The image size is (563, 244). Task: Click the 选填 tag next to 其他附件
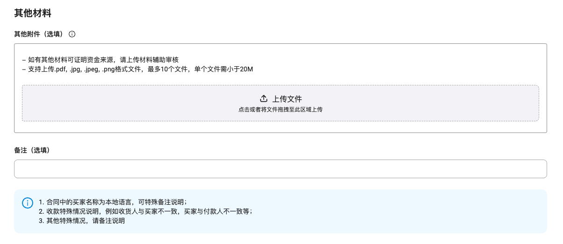(x=52, y=34)
